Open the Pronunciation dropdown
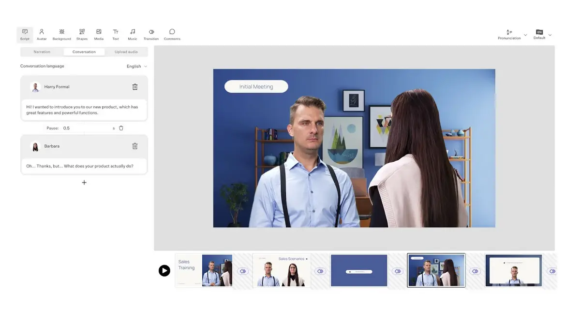580x322 pixels. pos(512,34)
